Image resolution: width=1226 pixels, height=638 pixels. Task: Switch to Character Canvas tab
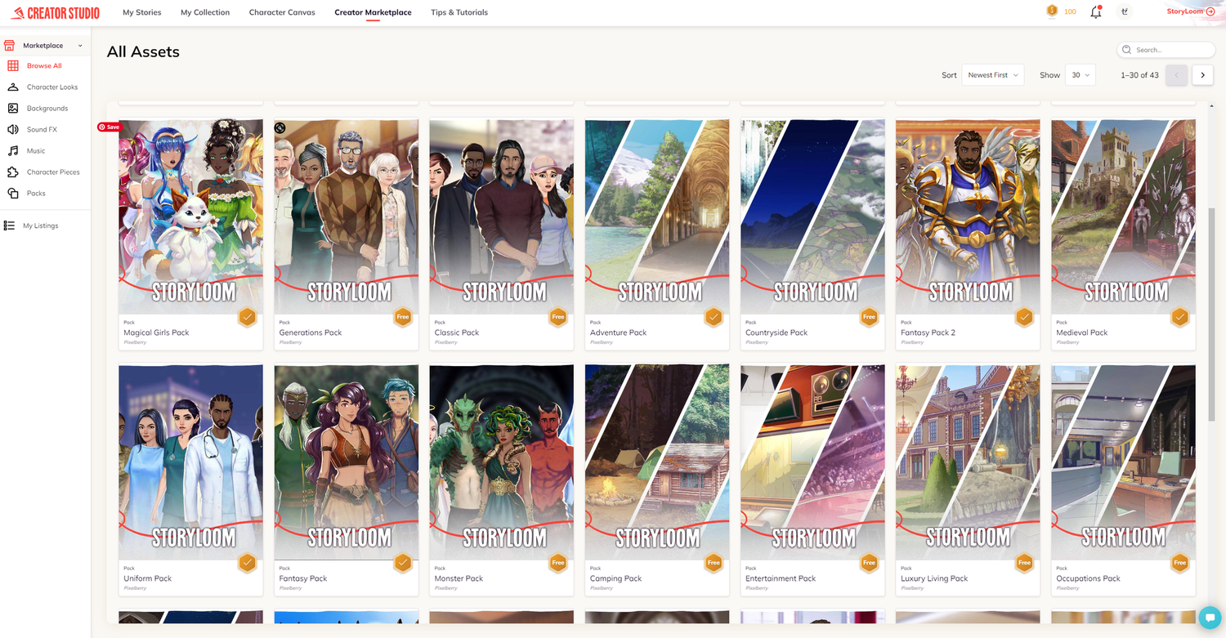(282, 12)
